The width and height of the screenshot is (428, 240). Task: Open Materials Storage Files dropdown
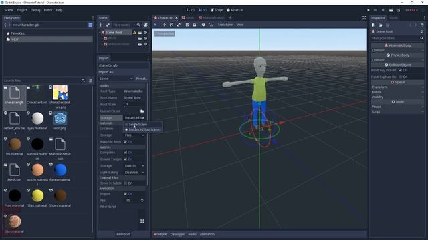(x=134, y=135)
